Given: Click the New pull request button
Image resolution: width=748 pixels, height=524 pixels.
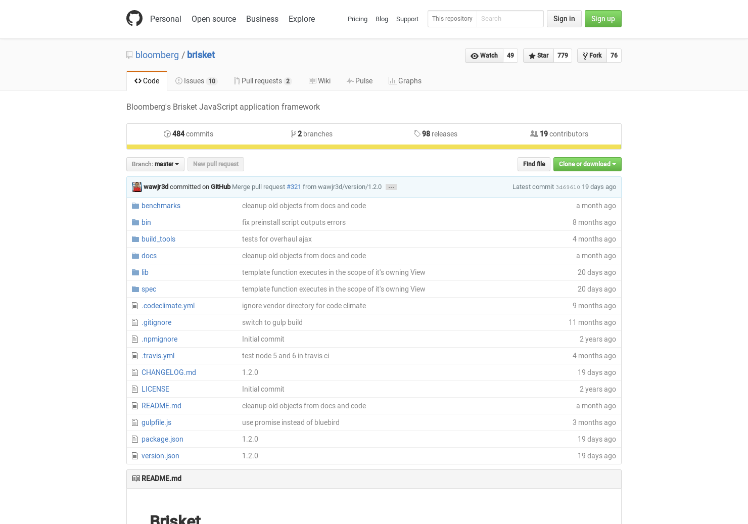Looking at the screenshot, I should (x=216, y=164).
